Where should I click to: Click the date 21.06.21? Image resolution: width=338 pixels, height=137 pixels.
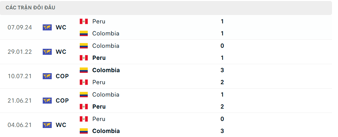click(20, 101)
